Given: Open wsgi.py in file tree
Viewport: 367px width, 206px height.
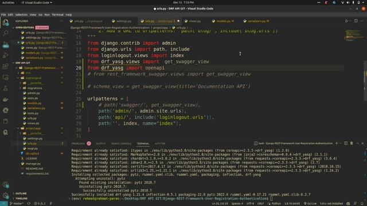Looking at the screenshot, I should pyautogui.click(x=32, y=148).
